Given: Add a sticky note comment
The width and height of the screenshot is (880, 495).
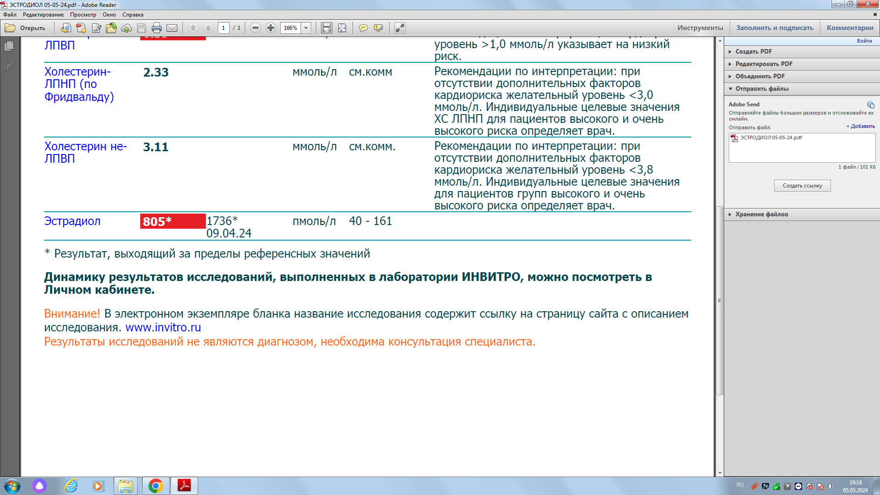Looking at the screenshot, I should pos(363,28).
